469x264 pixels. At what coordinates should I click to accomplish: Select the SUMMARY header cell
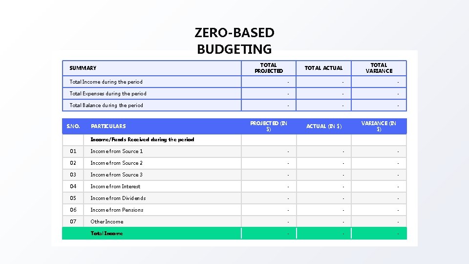coord(152,68)
